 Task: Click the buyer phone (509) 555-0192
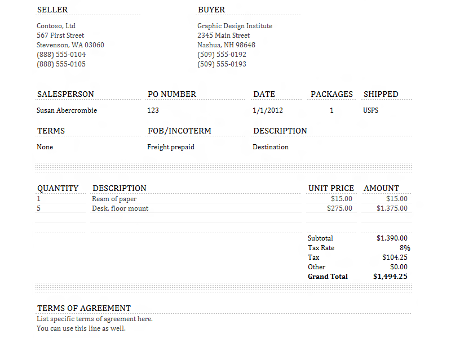tap(222, 55)
